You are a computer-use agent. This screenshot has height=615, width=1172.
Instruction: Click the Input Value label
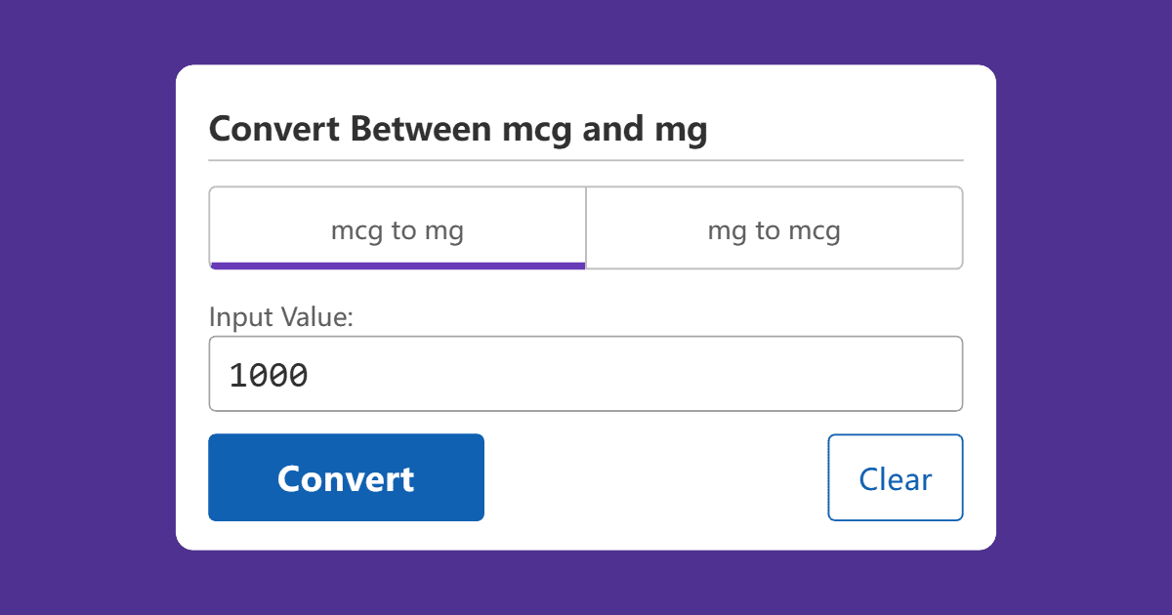pyautogui.click(x=280, y=316)
